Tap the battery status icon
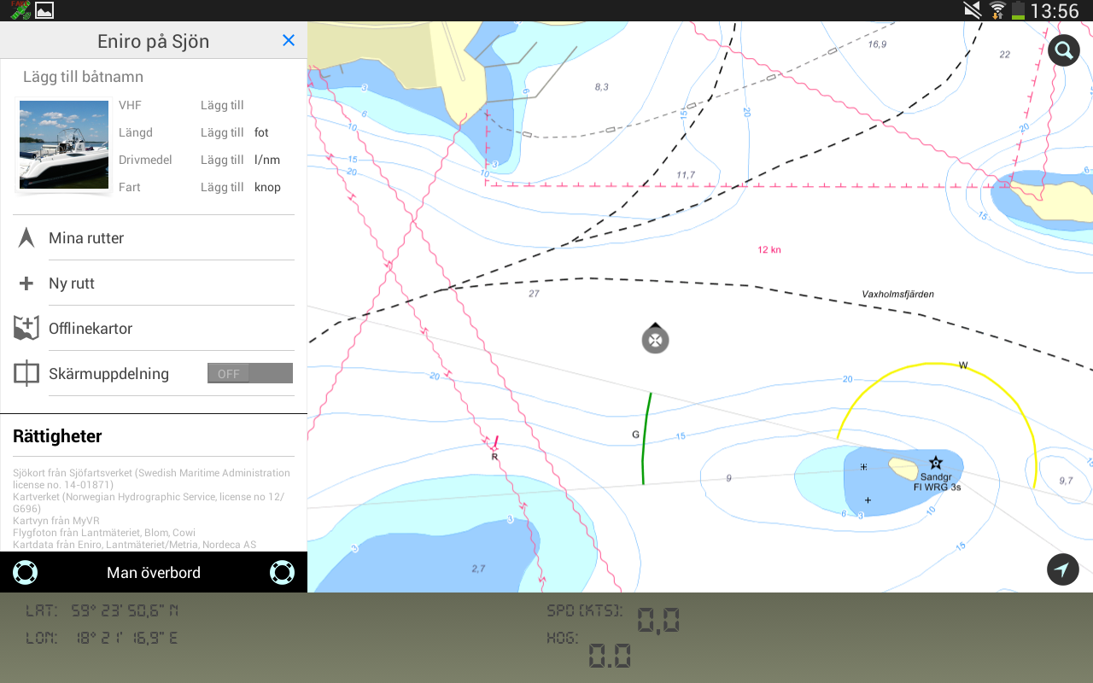 click(1018, 10)
